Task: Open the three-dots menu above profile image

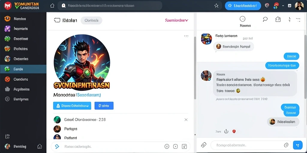Action: [186, 36]
